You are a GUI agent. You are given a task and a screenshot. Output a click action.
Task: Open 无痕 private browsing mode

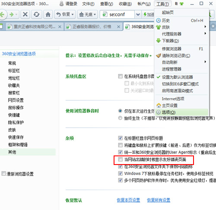click(86, 14)
